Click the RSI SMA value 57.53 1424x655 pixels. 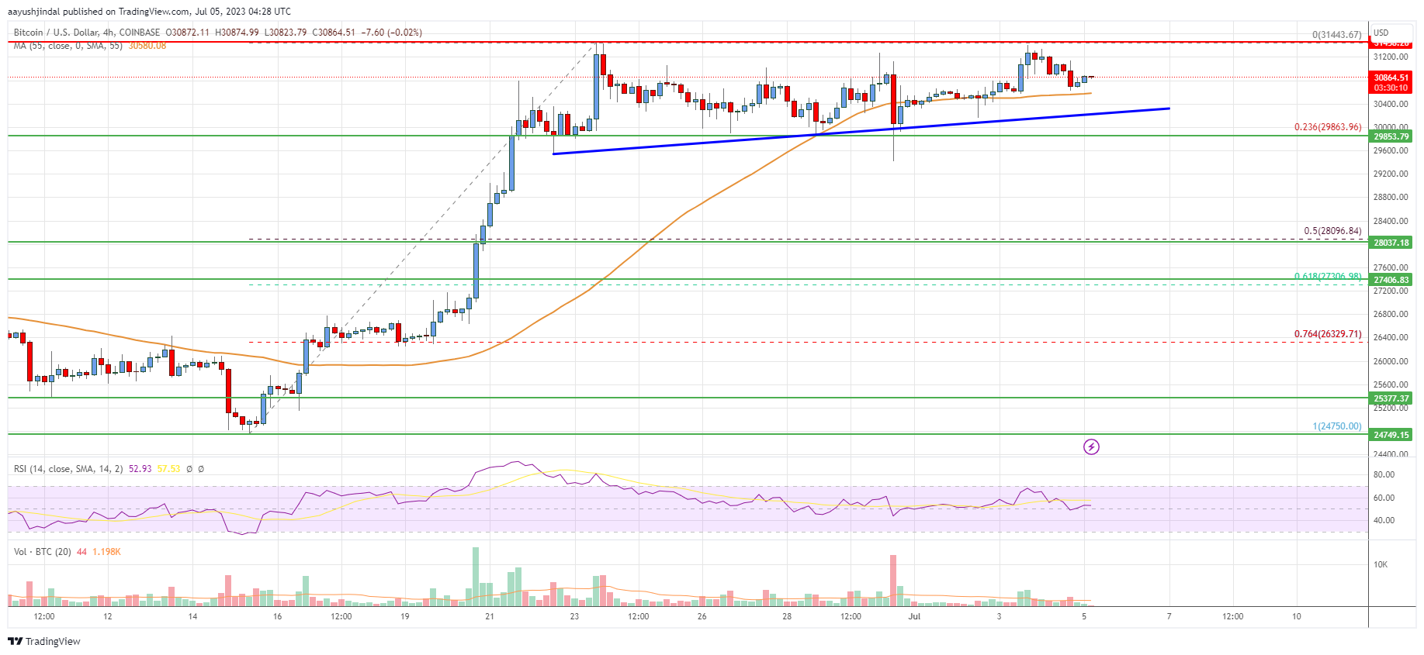coord(168,469)
